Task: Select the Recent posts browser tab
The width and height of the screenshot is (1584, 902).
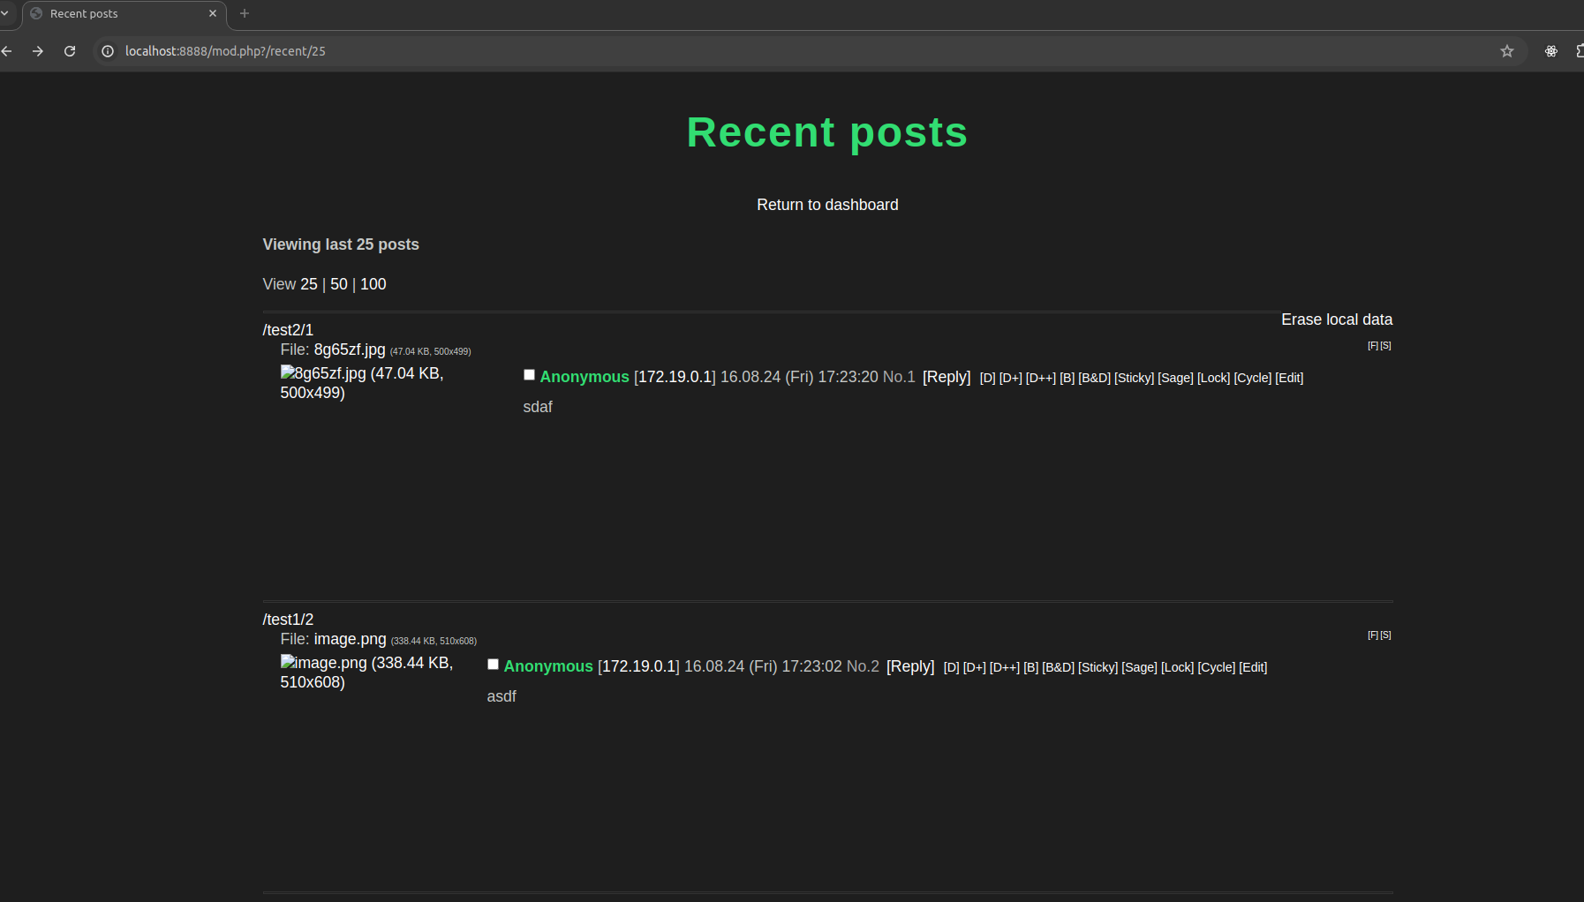Action: (x=124, y=13)
